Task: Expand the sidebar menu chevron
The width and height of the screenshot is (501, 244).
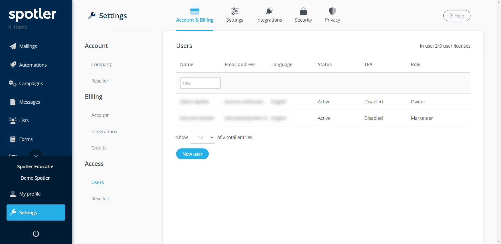Action: 36,155
